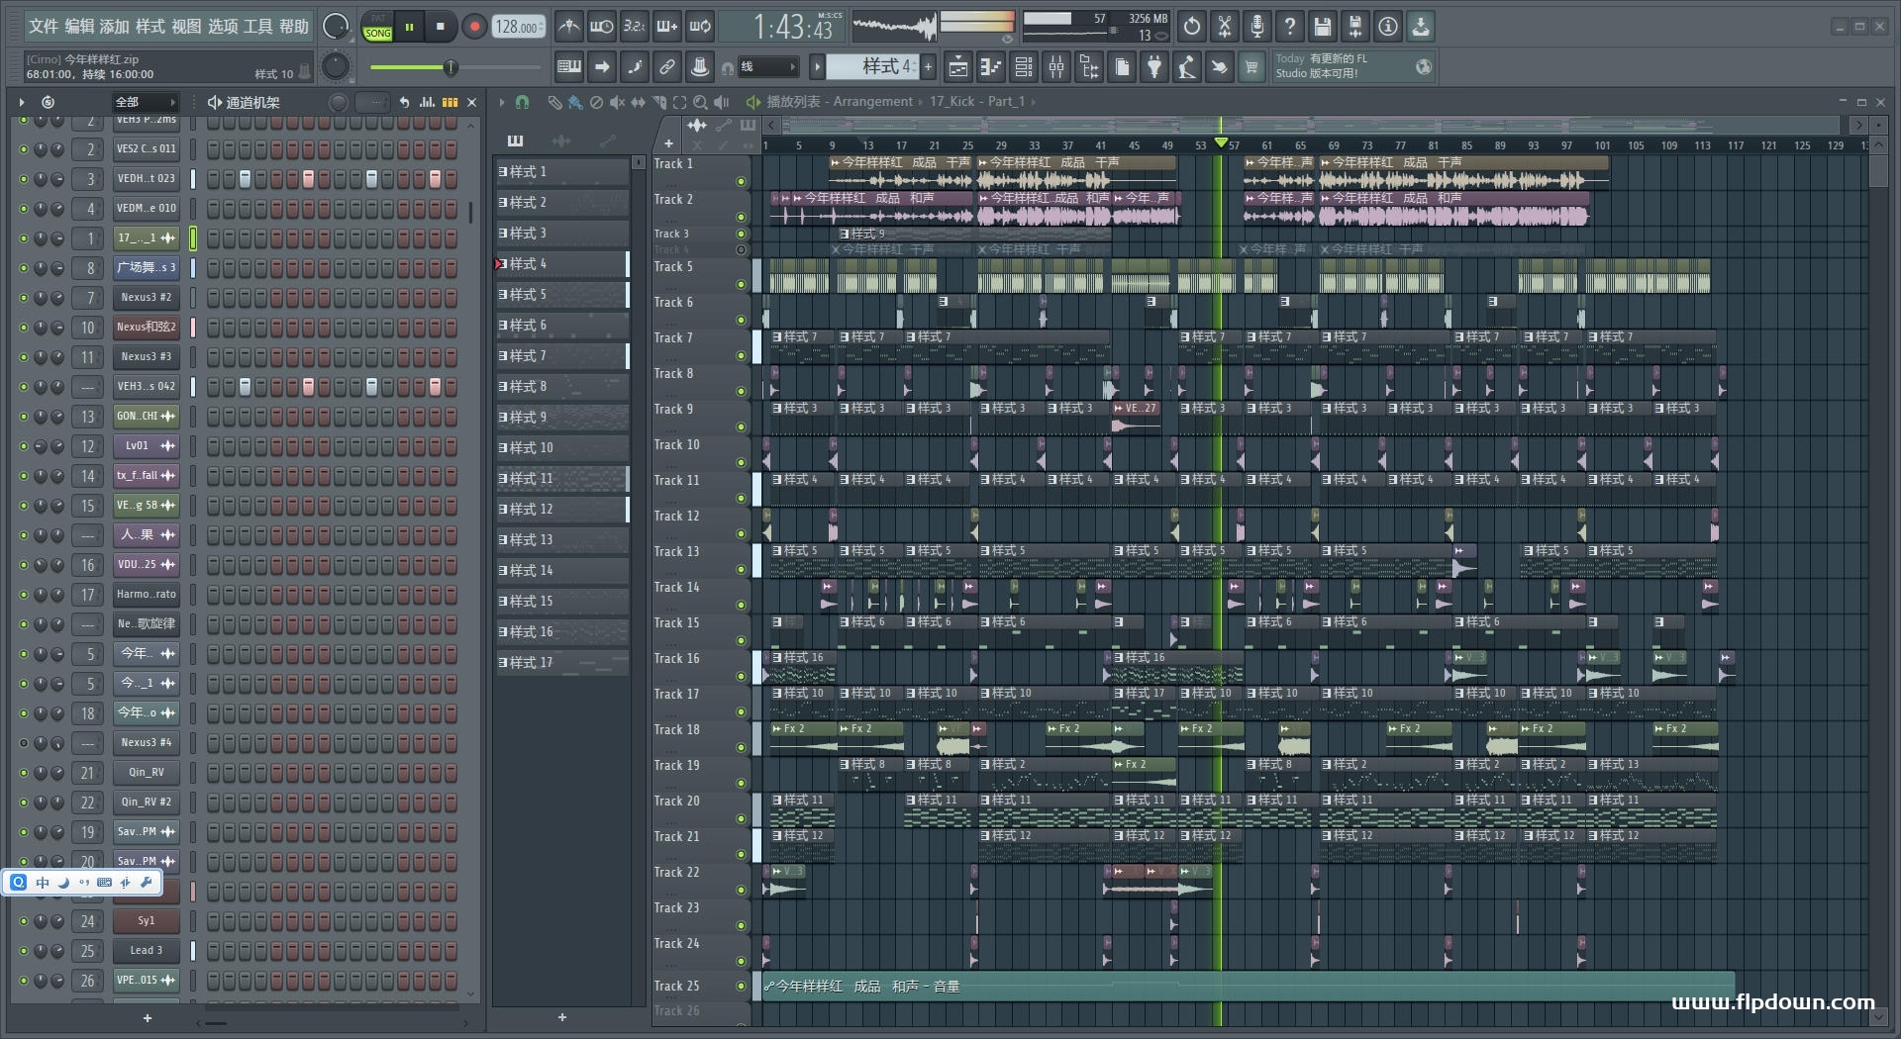Open the mixer window icon
Image resolution: width=1901 pixels, height=1039 pixels.
tap(1056, 67)
